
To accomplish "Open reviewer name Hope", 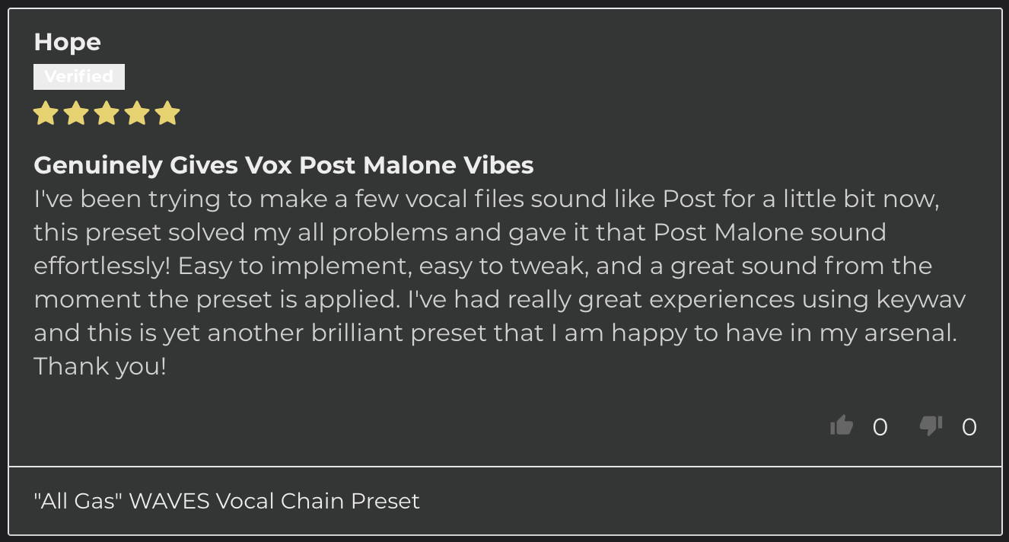I will tap(67, 42).
